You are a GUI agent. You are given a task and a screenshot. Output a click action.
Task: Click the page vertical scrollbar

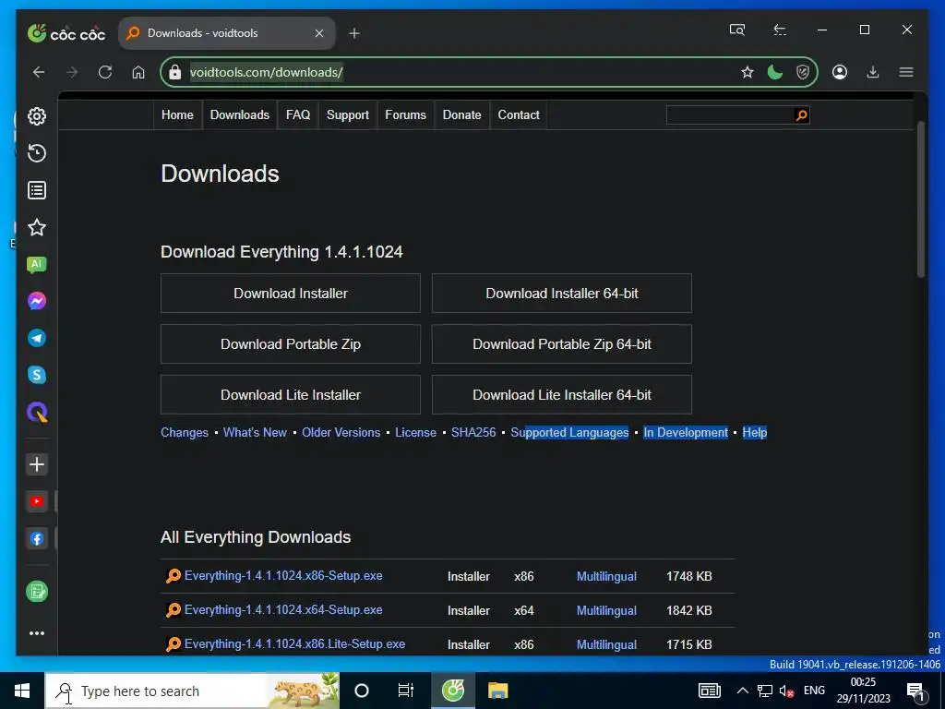(920, 199)
